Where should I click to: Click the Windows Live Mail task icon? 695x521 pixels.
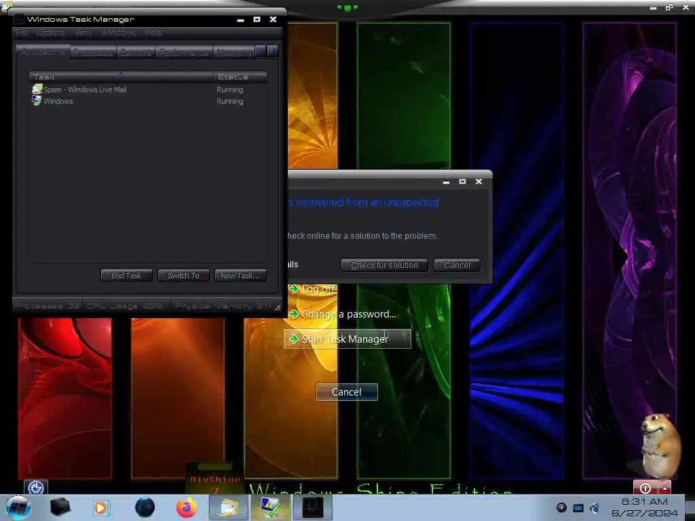pyautogui.click(x=37, y=89)
